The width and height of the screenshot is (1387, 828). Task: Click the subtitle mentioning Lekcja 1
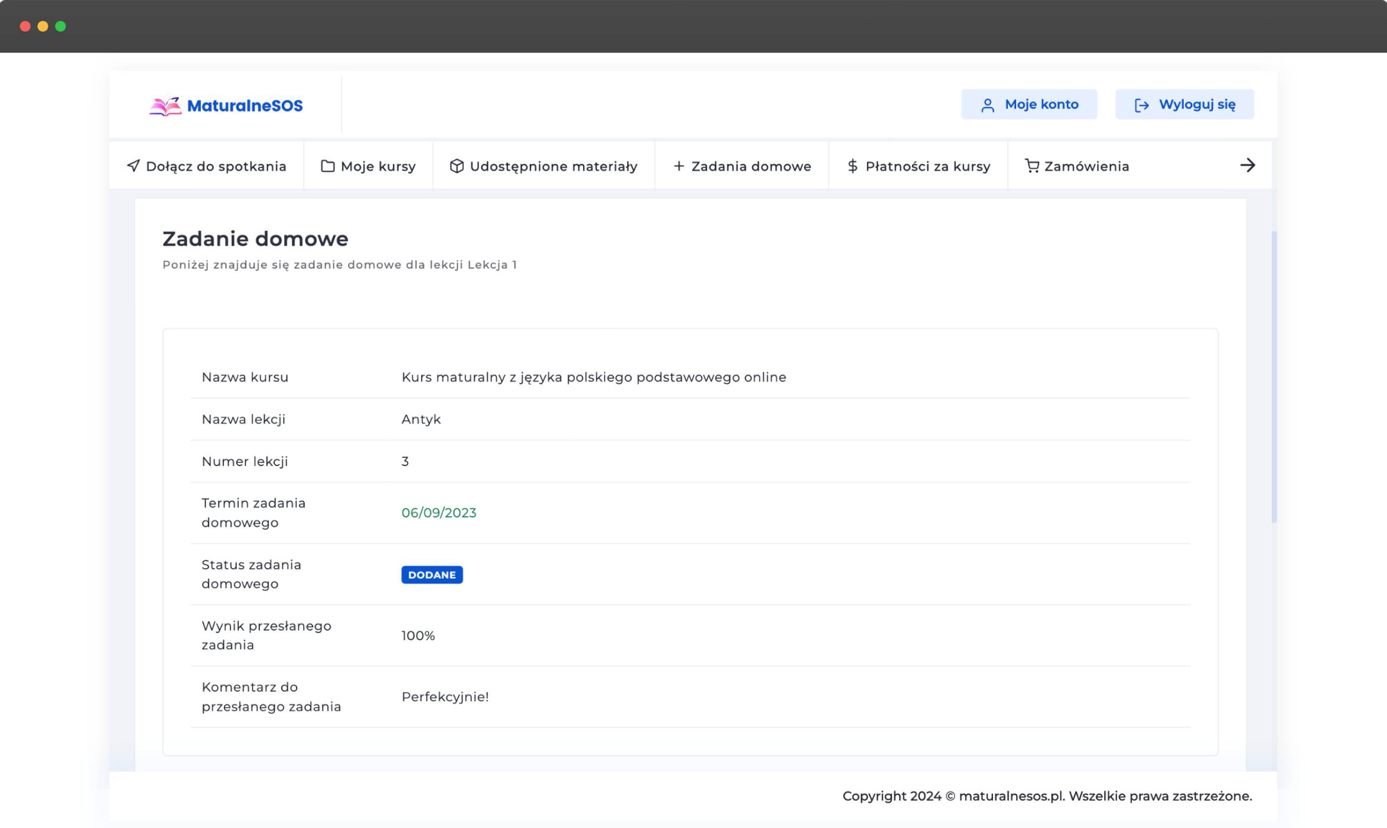[340, 265]
